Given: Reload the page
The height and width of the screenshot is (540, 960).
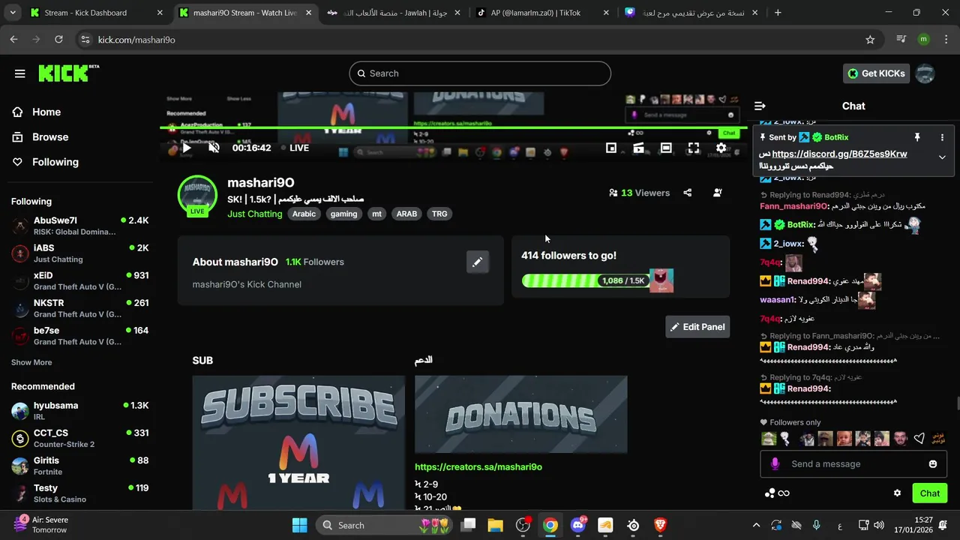Looking at the screenshot, I should [x=58, y=40].
